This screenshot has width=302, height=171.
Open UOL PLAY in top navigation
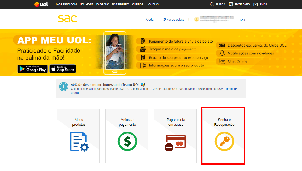[x=153, y=4]
